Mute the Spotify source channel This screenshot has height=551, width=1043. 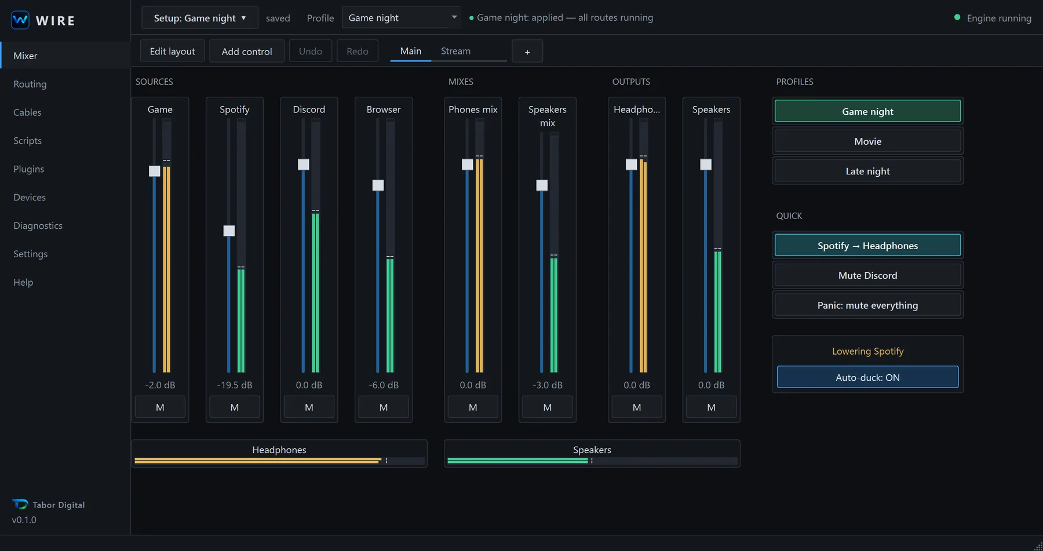[235, 407]
